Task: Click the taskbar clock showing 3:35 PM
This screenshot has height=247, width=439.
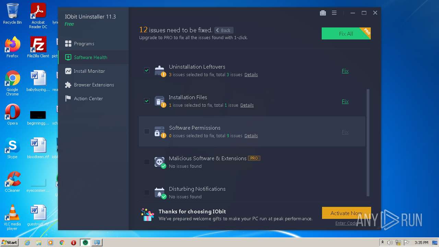Action: (x=421, y=243)
